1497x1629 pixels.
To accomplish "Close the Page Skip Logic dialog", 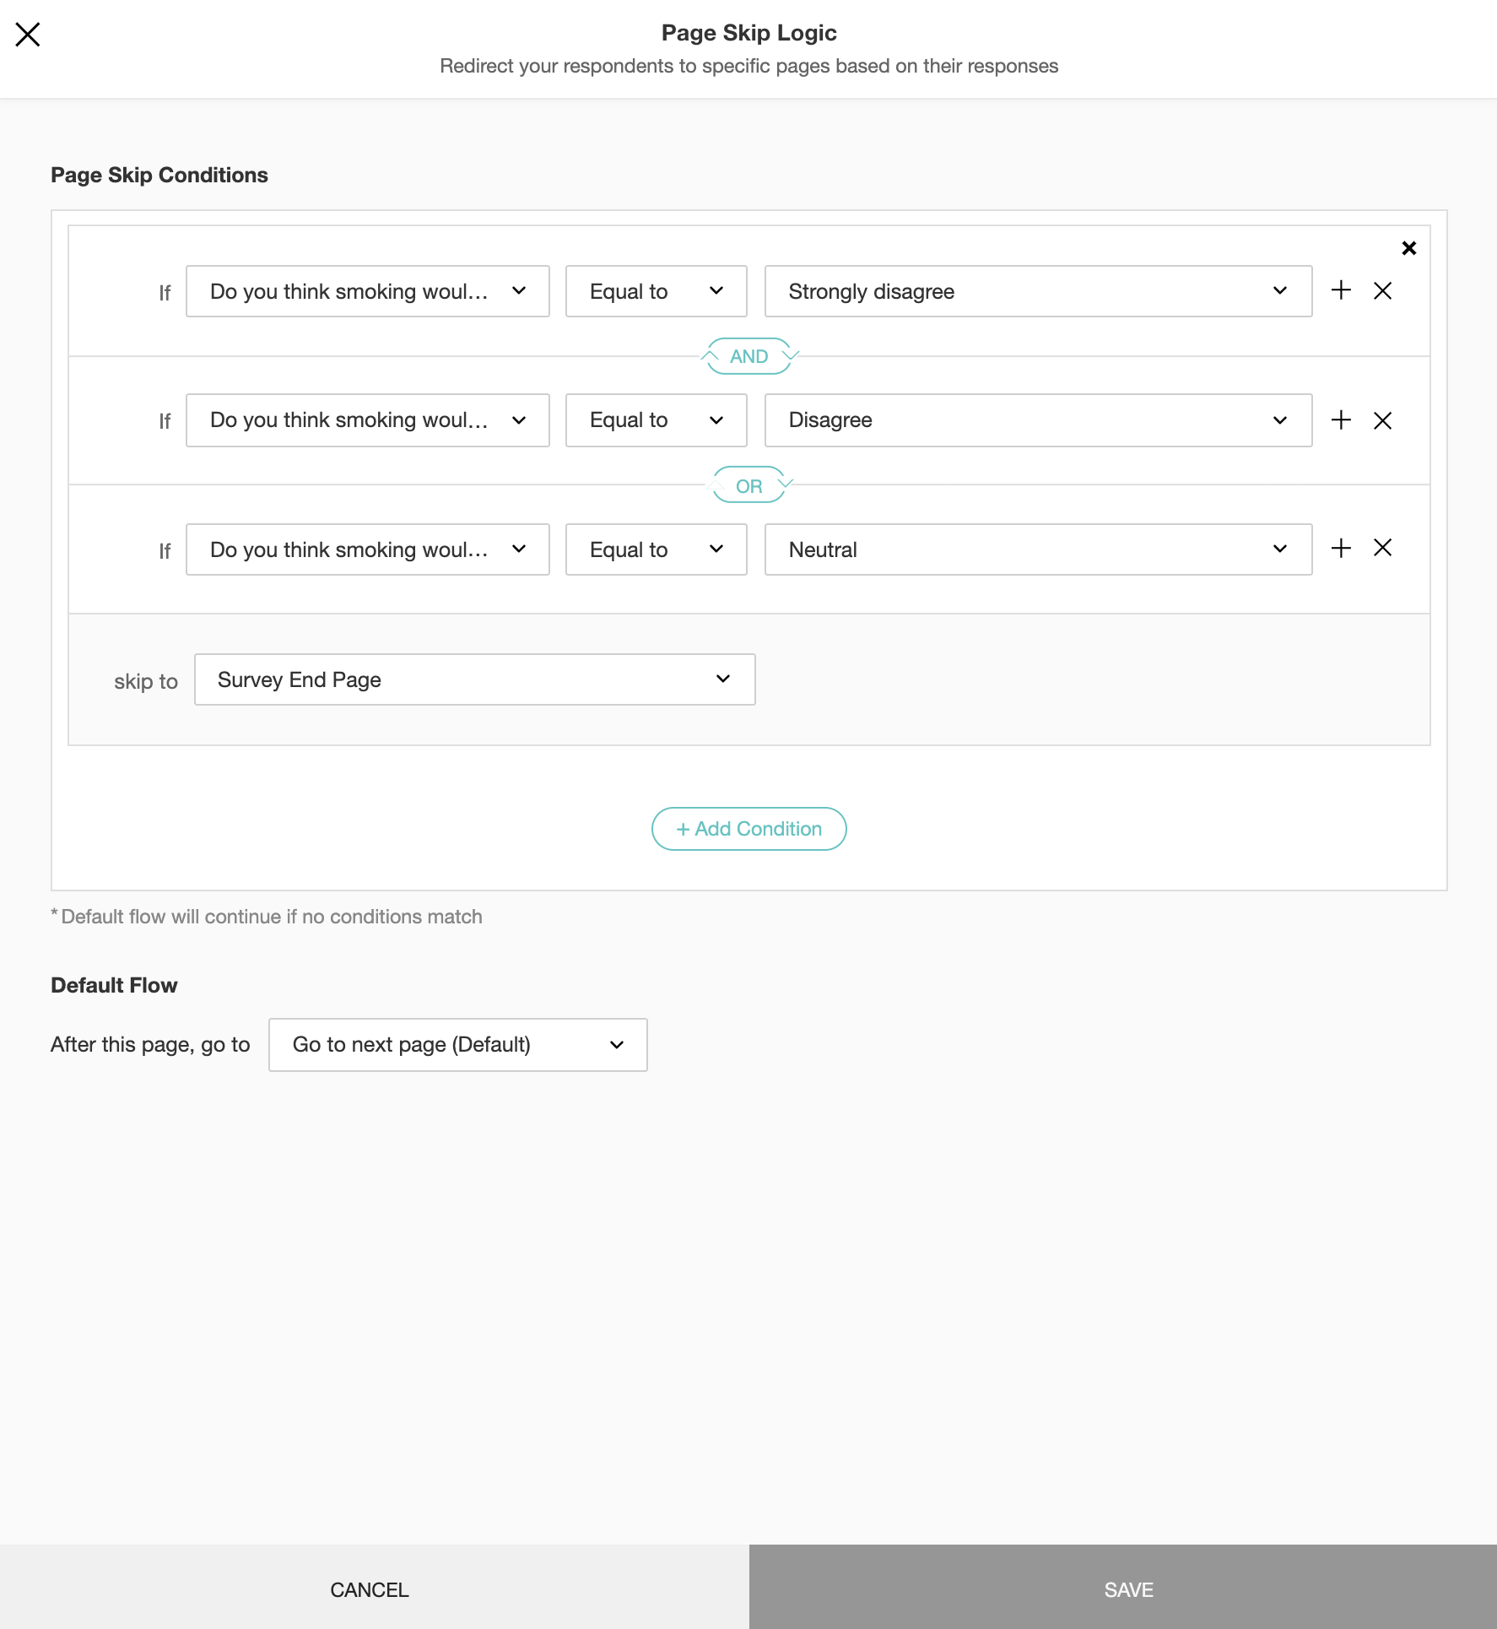I will point(28,35).
